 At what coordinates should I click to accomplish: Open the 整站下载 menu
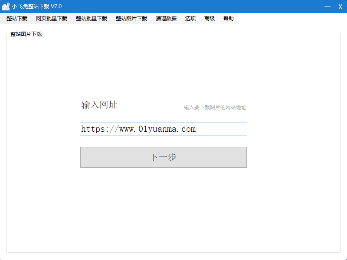tap(17, 19)
